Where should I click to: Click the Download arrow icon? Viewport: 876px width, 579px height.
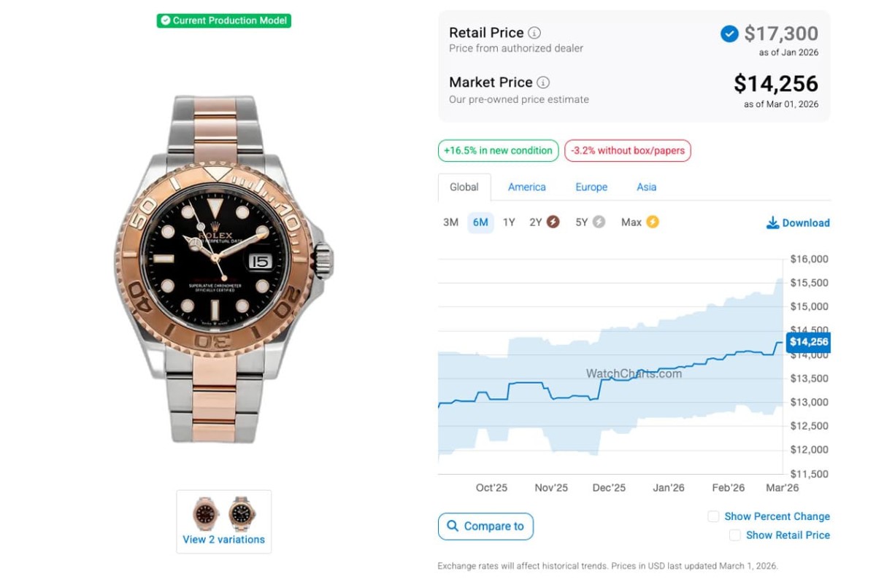pos(772,223)
